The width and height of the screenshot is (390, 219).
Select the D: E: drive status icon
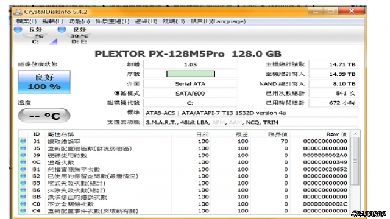click(x=62, y=30)
